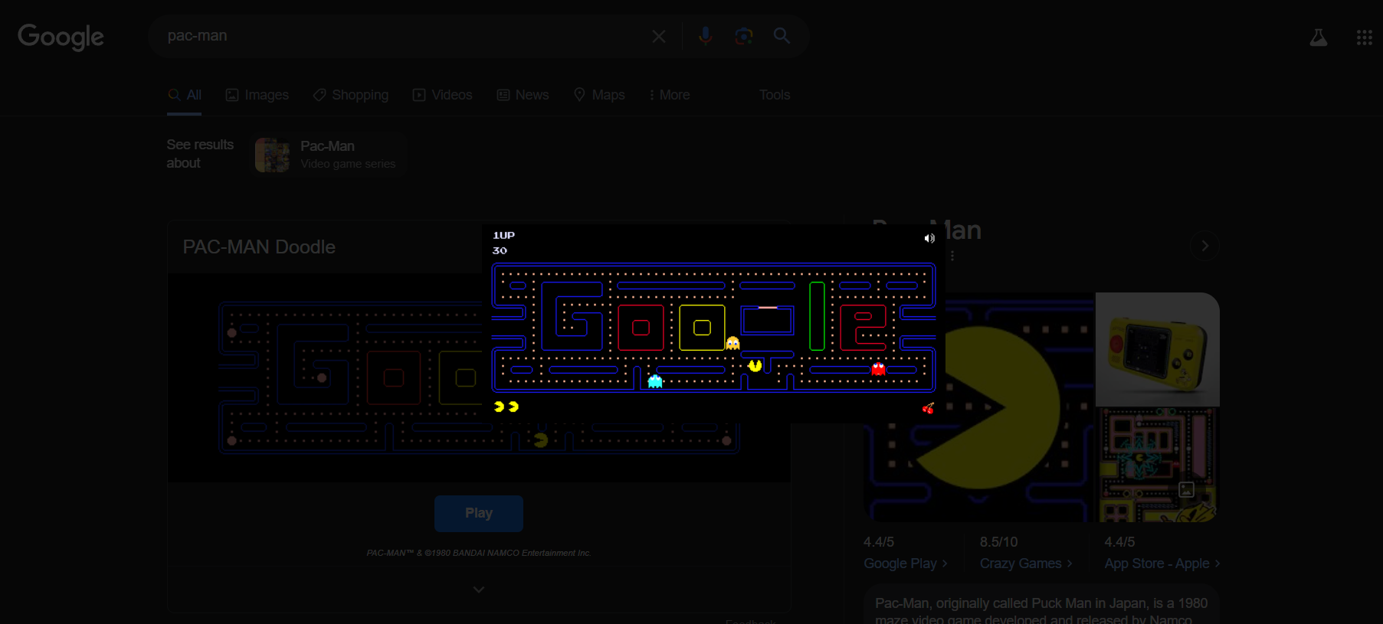Click the cherry level indicator
Image resolution: width=1383 pixels, height=624 pixels.
tap(928, 408)
